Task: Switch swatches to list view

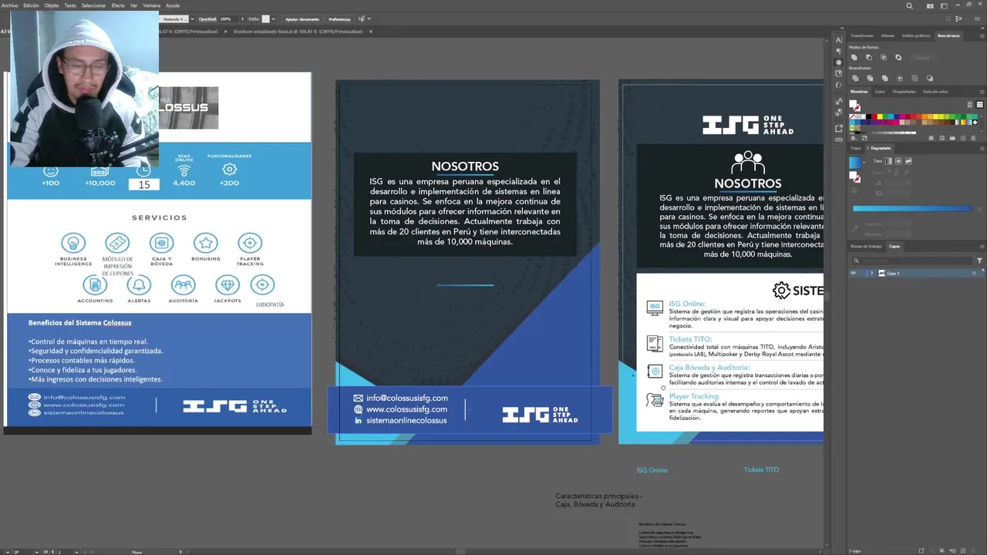Action: tap(969, 105)
